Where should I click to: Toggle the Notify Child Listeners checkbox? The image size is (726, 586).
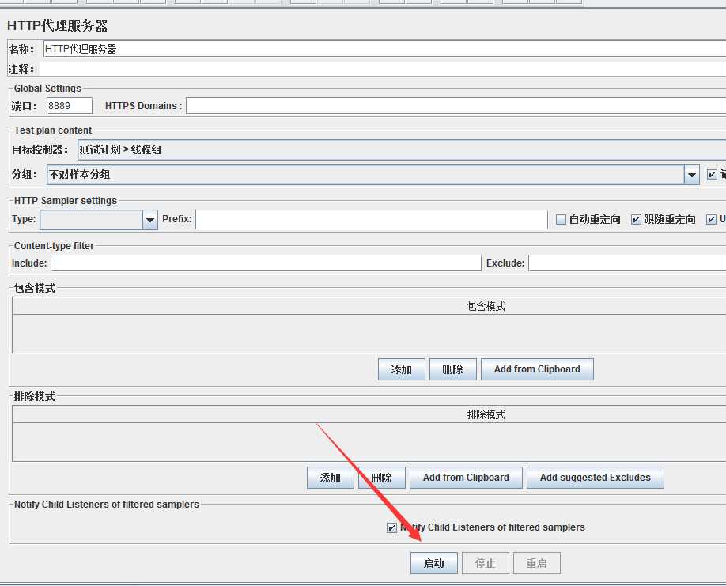[391, 527]
